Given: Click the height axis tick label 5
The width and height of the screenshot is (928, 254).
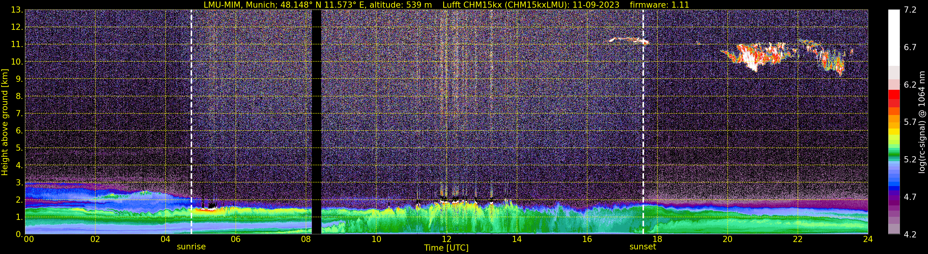Looking at the screenshot, I should pos(19,148).
